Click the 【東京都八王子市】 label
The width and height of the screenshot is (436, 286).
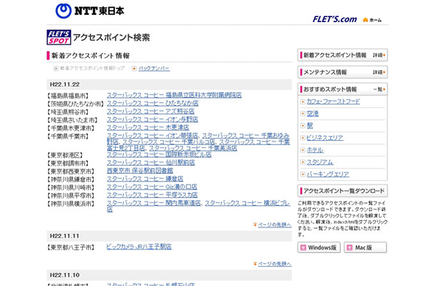(x=71, y=247)
